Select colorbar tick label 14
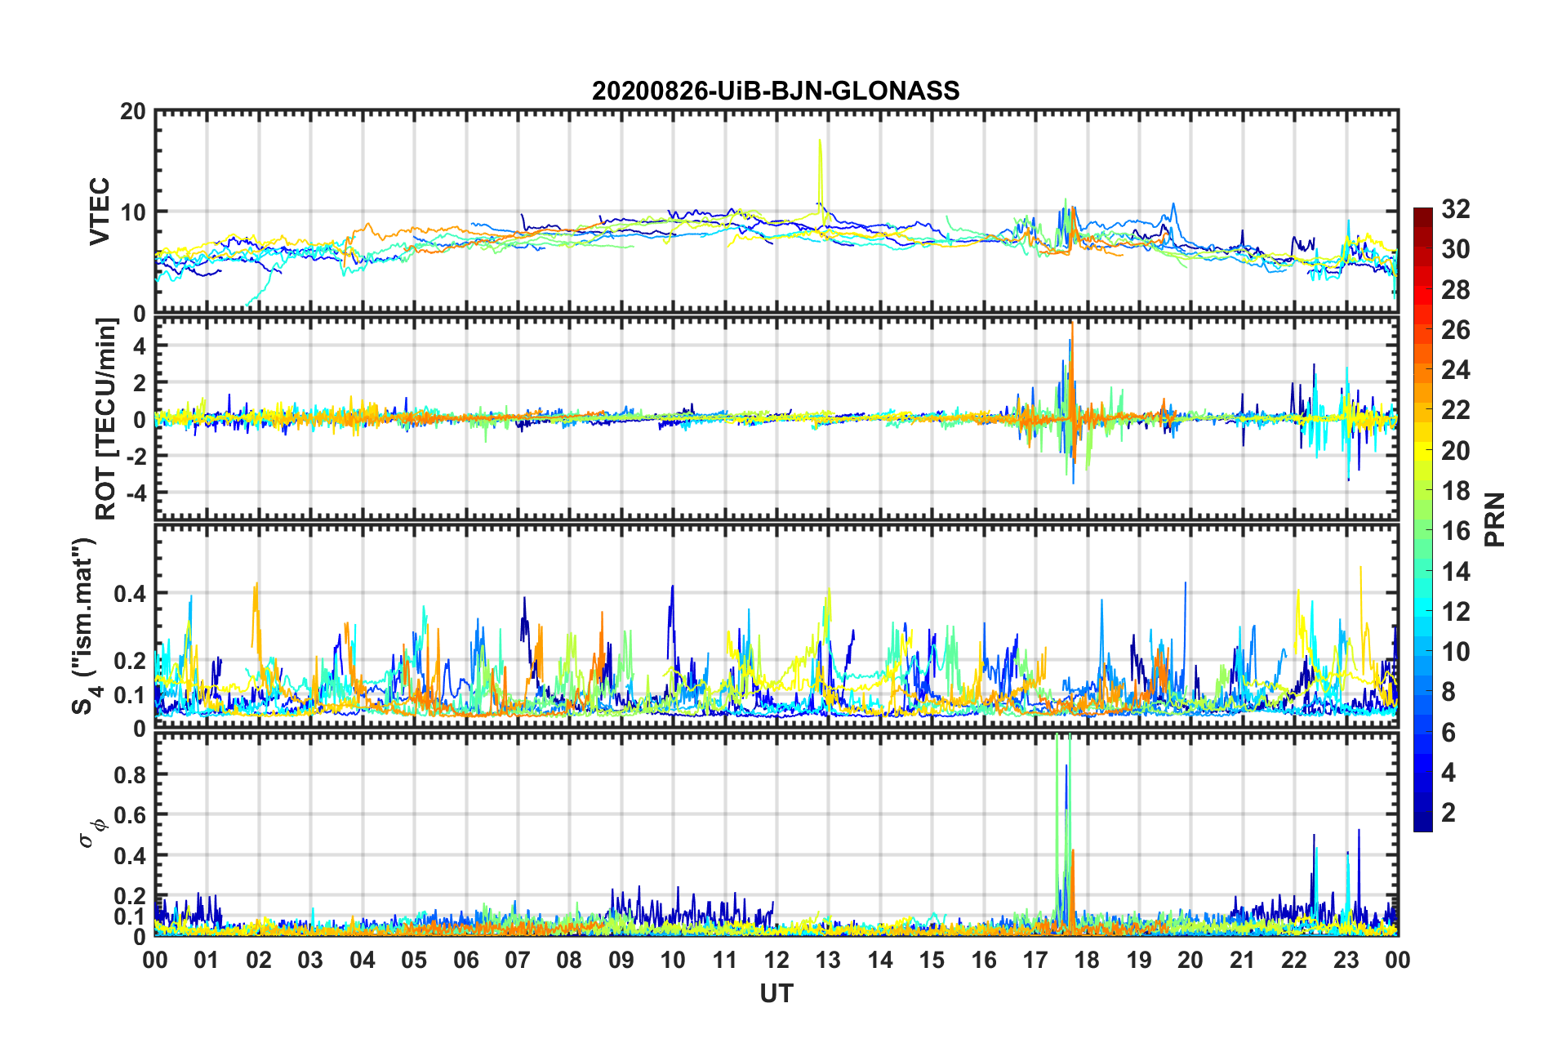1553x1039 pixels. 1456,572
